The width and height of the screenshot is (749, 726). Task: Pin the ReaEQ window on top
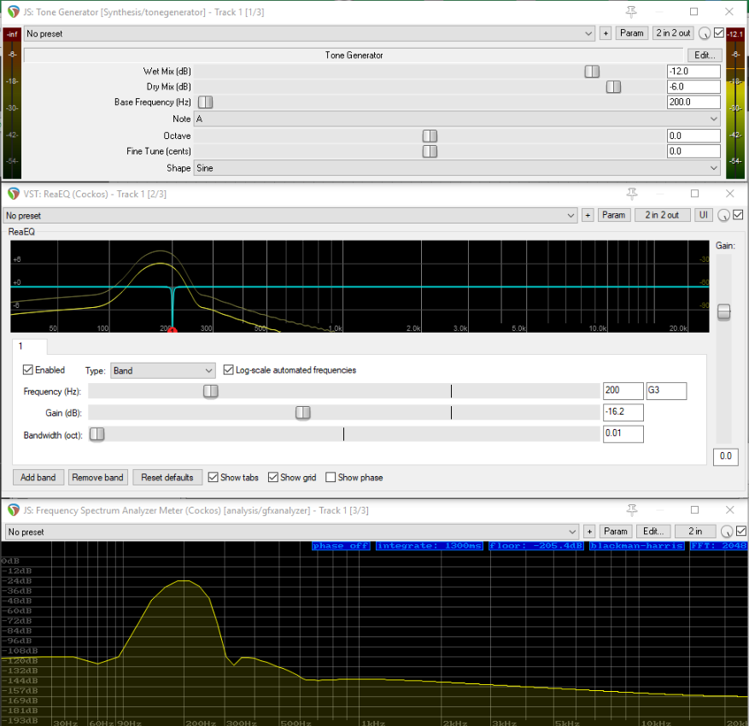click(x=632, y=194)
